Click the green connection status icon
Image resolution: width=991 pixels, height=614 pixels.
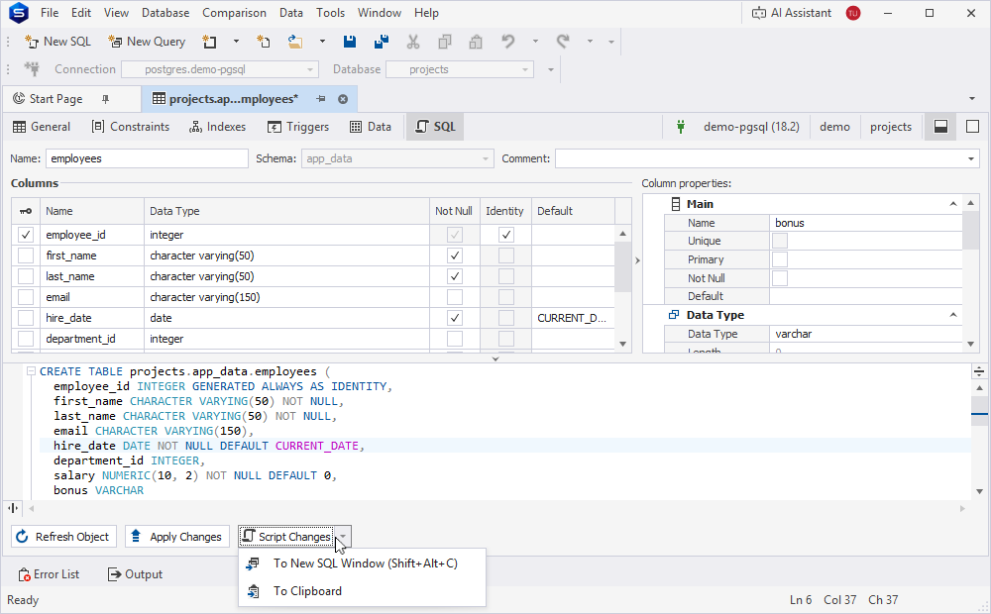681,127
